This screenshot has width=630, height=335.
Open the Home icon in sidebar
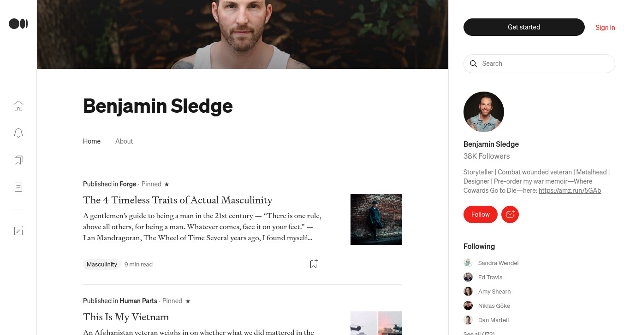pos(18,106)
